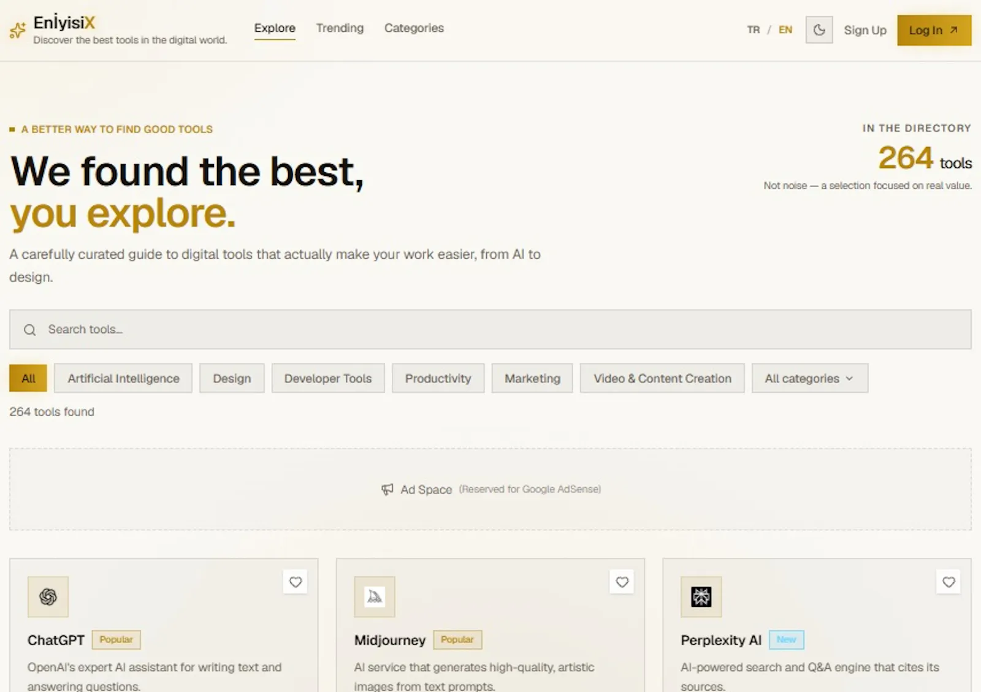The image size is (981, 692).
Task: Click the search magnifier icon
Action: point(29,330)
